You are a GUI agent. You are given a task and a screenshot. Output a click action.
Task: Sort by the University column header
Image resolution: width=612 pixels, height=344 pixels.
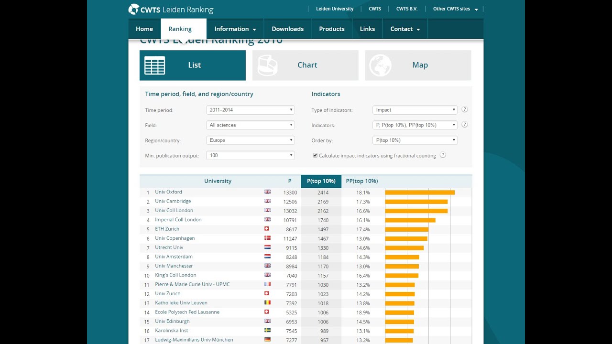[218, 181]
